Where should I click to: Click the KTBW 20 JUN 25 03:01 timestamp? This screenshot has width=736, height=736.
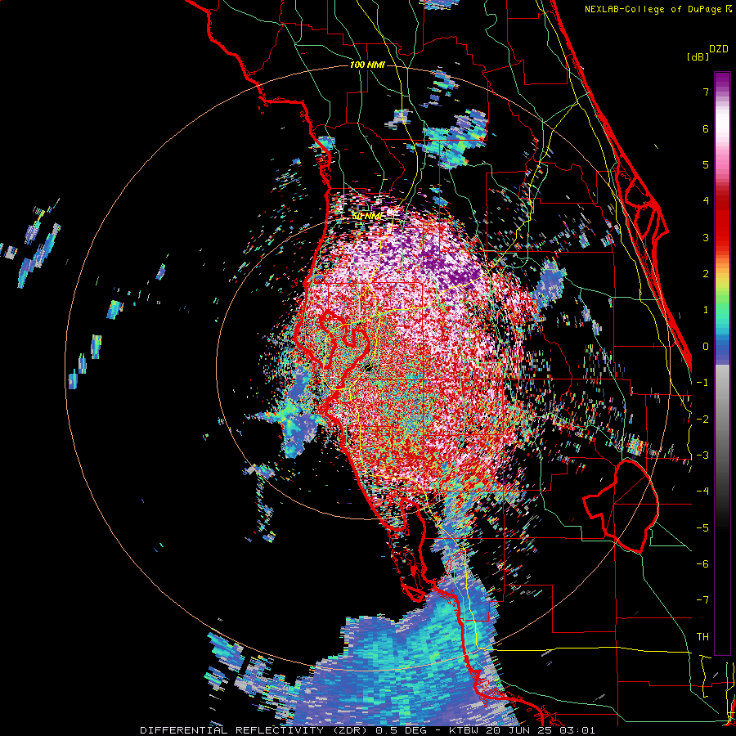pos(522,730)
